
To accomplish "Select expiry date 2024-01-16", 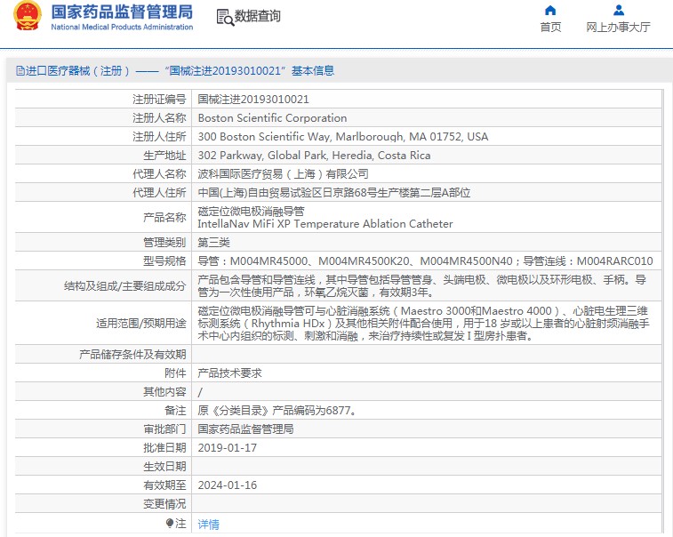I will pyautogui.click(x=227, y=485).
